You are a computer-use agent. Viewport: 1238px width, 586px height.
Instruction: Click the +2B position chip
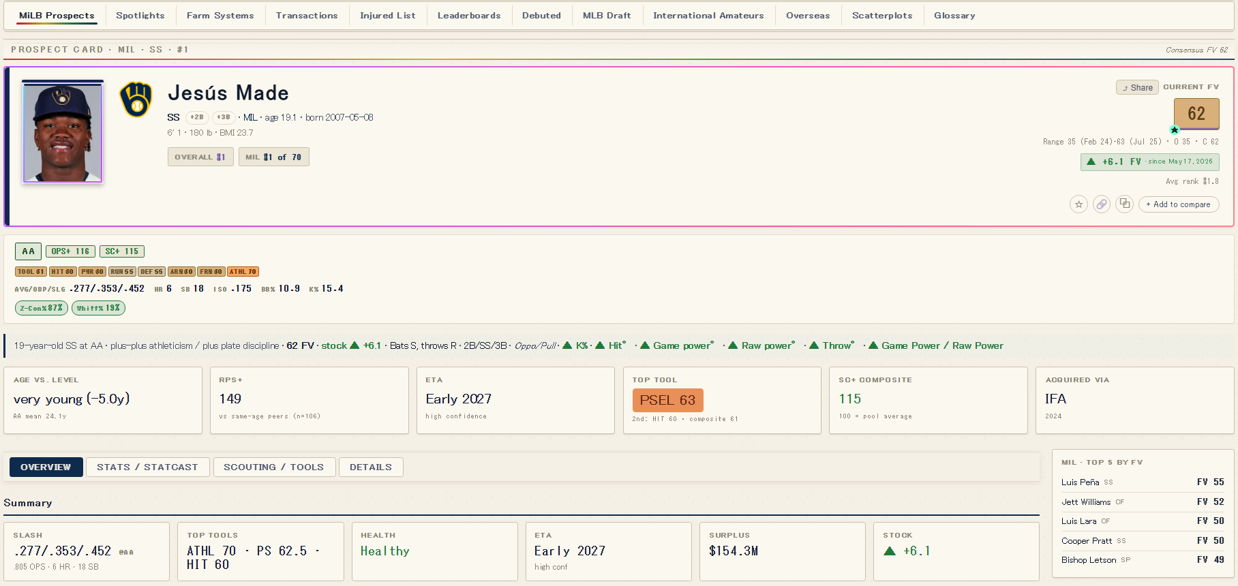pyautogui.click(x=196, y=117)
